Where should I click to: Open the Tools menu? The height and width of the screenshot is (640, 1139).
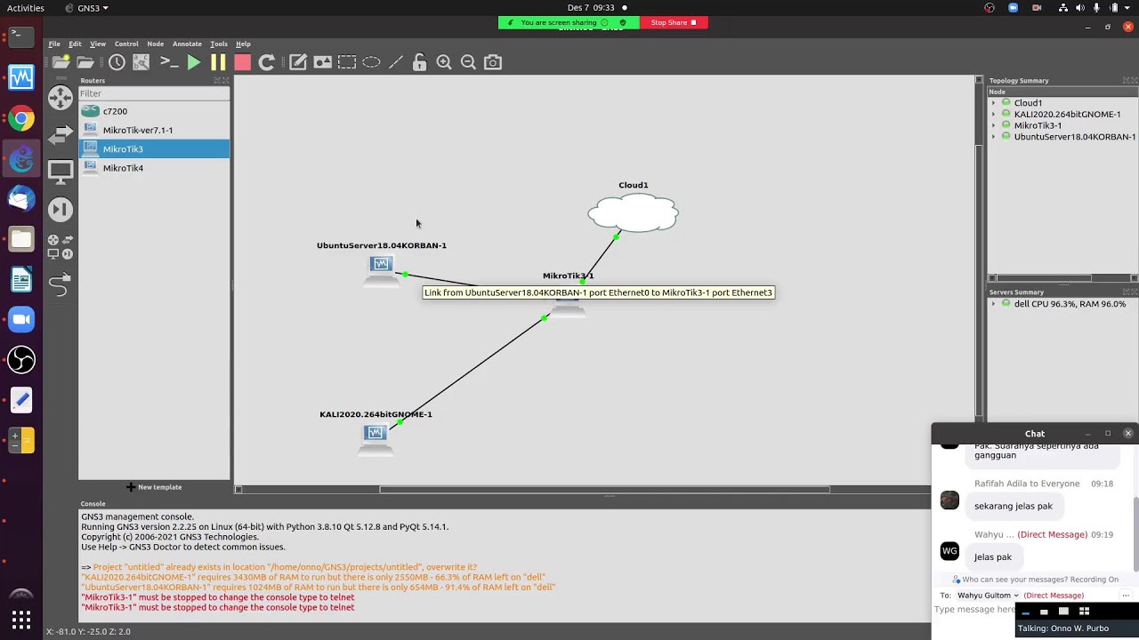(219, 44)
